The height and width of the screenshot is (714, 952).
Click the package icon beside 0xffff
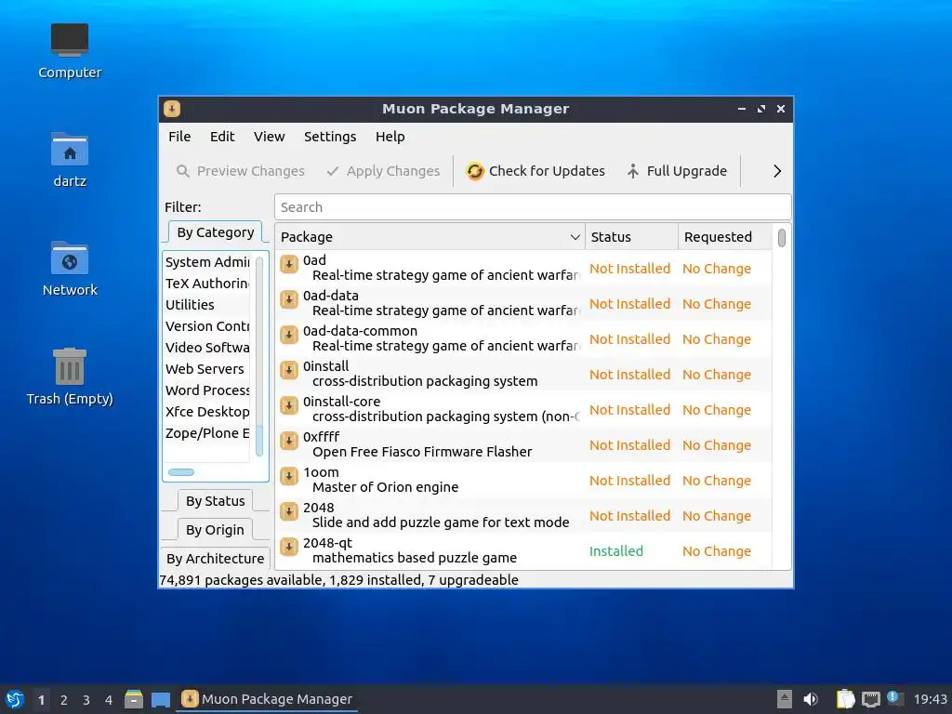pyautogui.click(x=289, y=441)
